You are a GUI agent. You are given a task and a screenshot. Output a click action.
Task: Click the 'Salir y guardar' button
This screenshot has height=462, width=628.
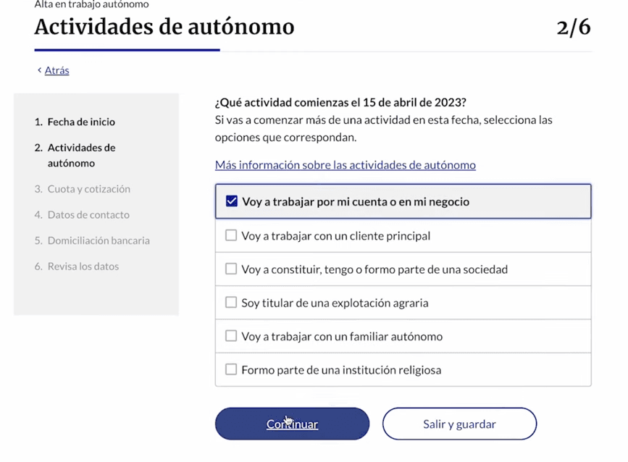coord(459,424)
